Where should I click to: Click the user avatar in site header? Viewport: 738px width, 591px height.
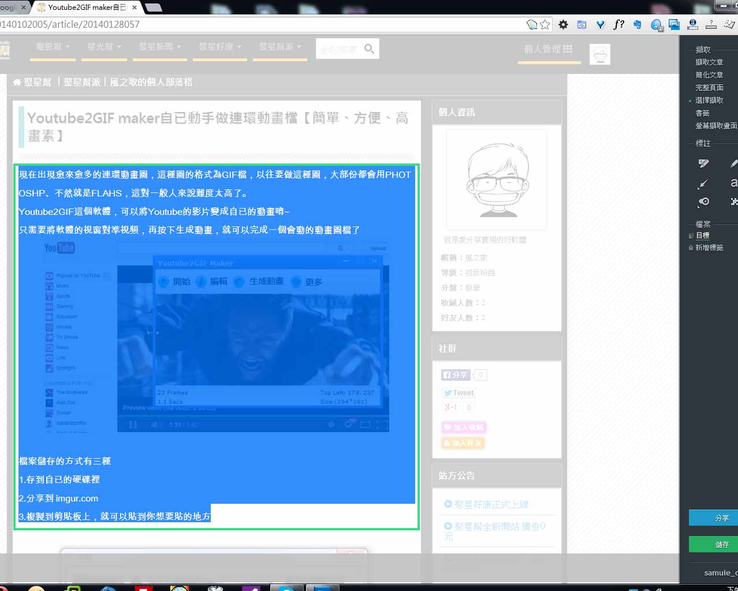tap(600, 54)
